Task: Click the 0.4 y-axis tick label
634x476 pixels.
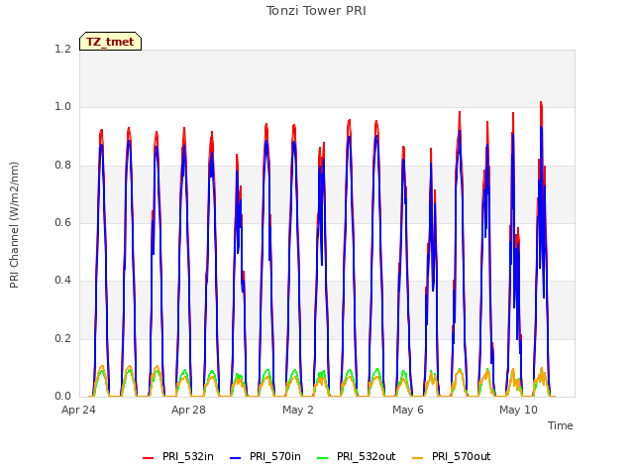Action: pyautogui.click(x=62, y=281)
